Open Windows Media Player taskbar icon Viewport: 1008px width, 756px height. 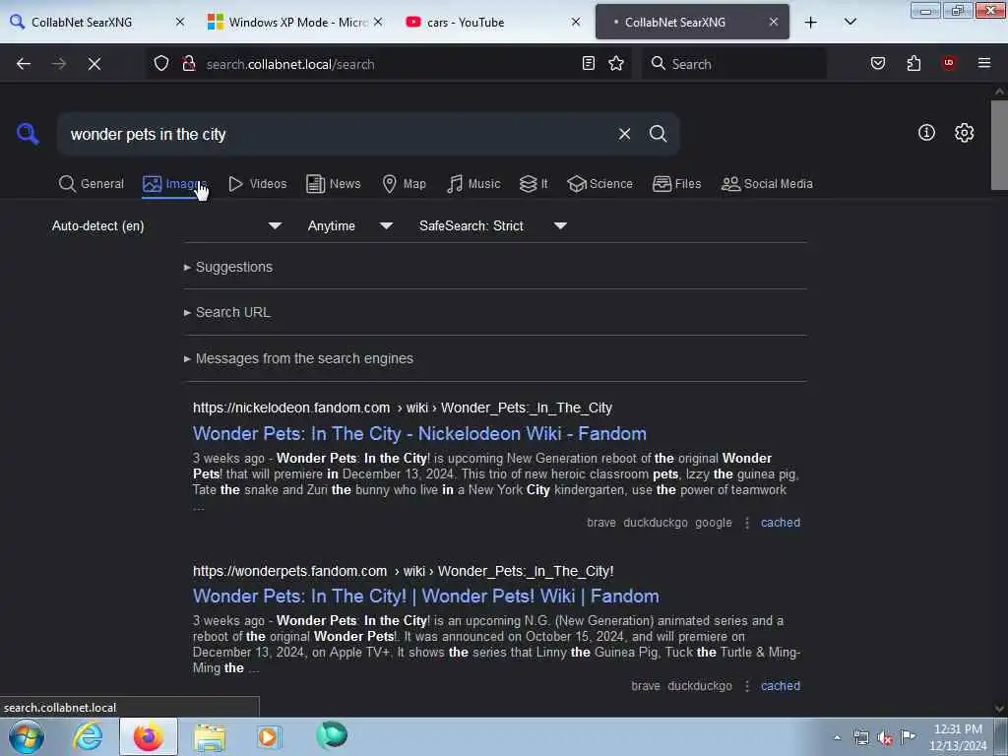click(269, 736)
